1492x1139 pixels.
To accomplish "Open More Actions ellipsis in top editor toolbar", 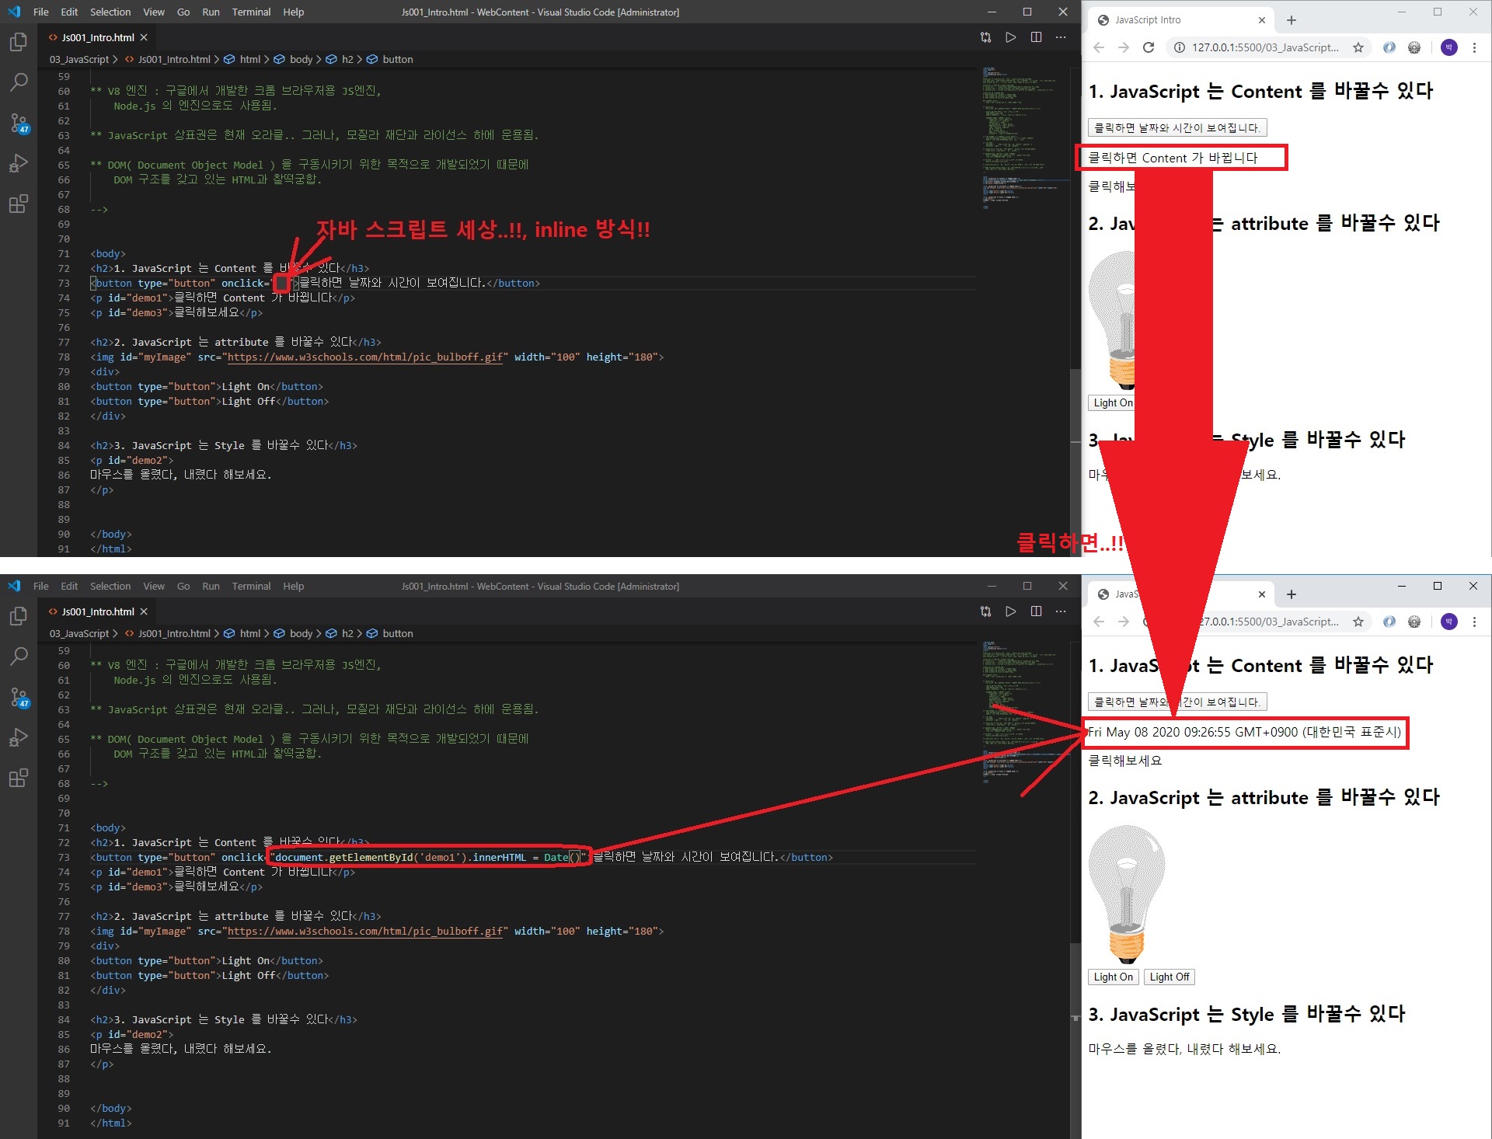I will pos(1061,37).
